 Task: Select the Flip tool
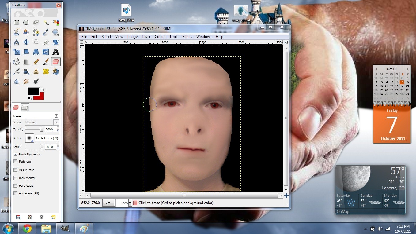point(46,52)
